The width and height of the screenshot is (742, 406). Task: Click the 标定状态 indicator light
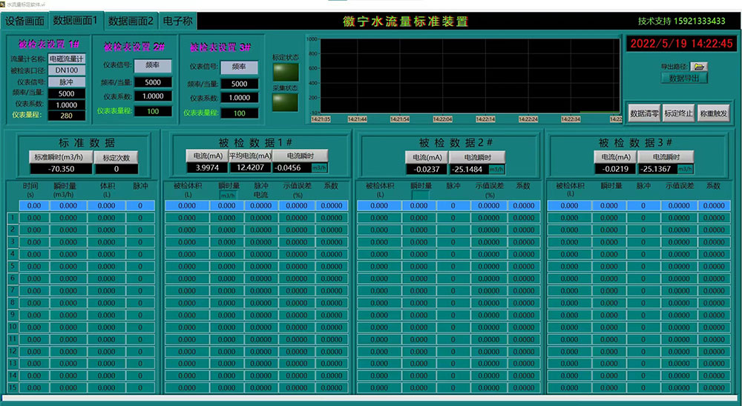tap(286, 73)
